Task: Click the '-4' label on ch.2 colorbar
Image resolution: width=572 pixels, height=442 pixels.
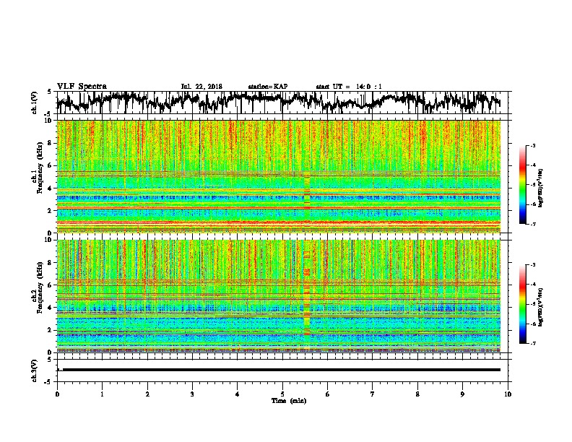Action: point(533,285)
